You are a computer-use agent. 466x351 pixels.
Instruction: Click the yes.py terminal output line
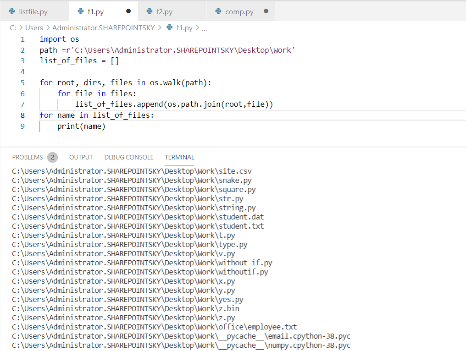(128, 300)
